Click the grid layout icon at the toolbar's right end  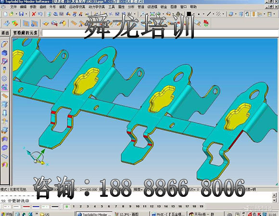tap(269, 14)
